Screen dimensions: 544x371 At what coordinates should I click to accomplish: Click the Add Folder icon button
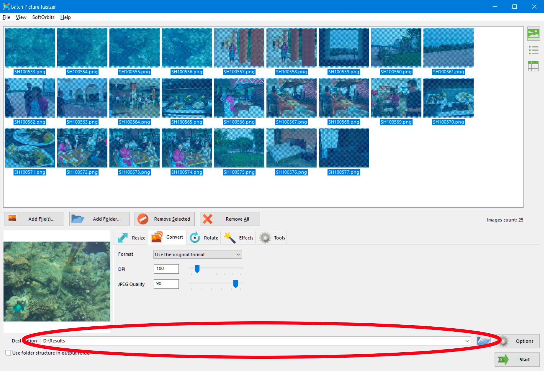coord(78,219)
